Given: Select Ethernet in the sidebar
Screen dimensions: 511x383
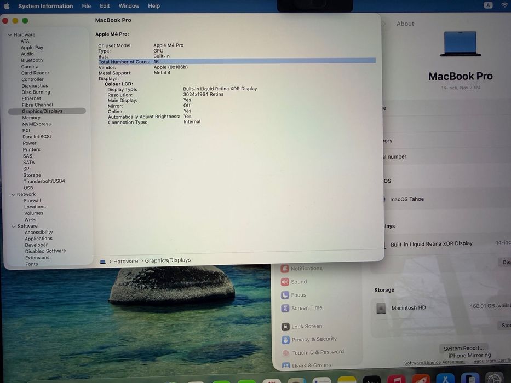Looking at the screenshot, I should [31, 98].
